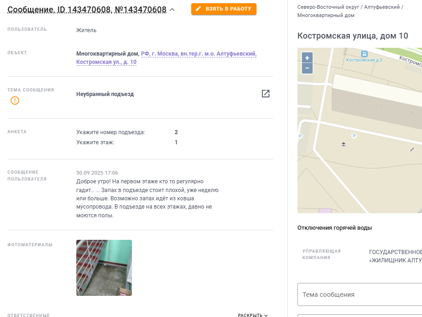Click the Взять в работу button
This screenshot has width=422, height=317.
224,9
